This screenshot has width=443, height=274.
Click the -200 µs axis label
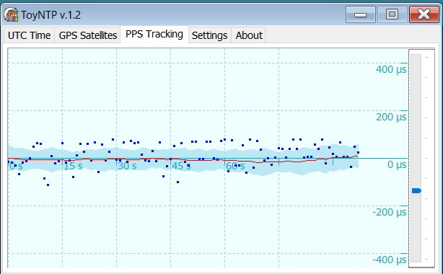(x=390, y=212)
